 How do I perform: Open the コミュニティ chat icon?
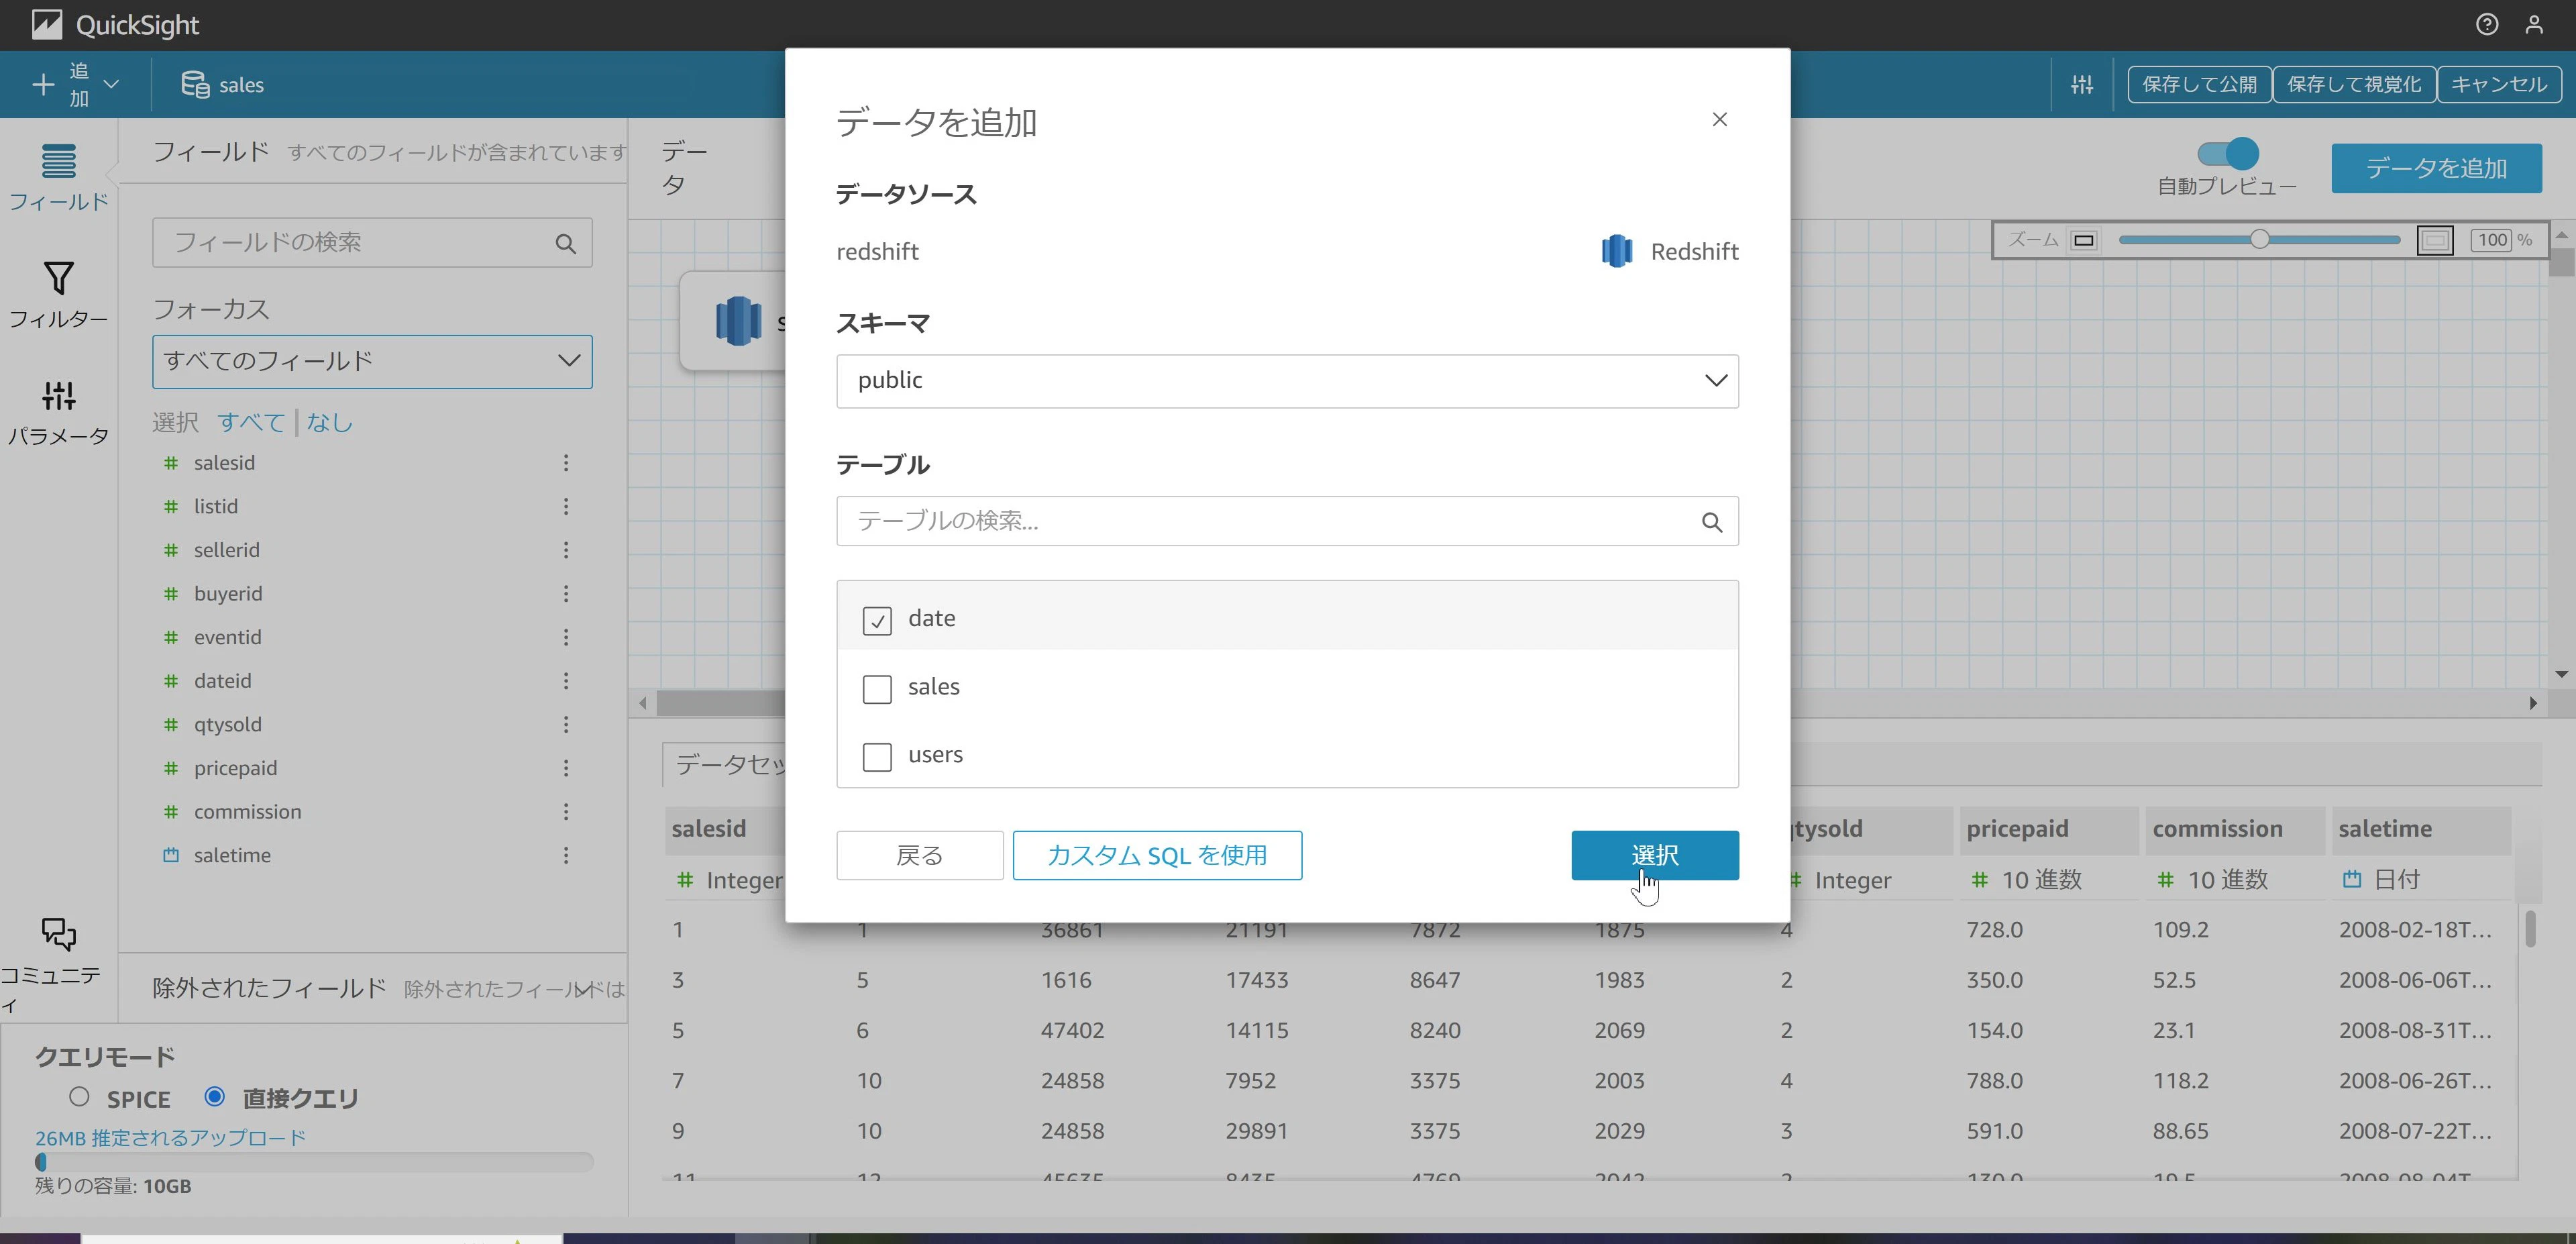point(58,934)
